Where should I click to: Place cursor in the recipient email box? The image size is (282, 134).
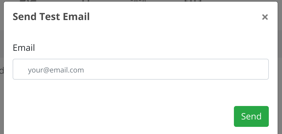pos(140,69)
